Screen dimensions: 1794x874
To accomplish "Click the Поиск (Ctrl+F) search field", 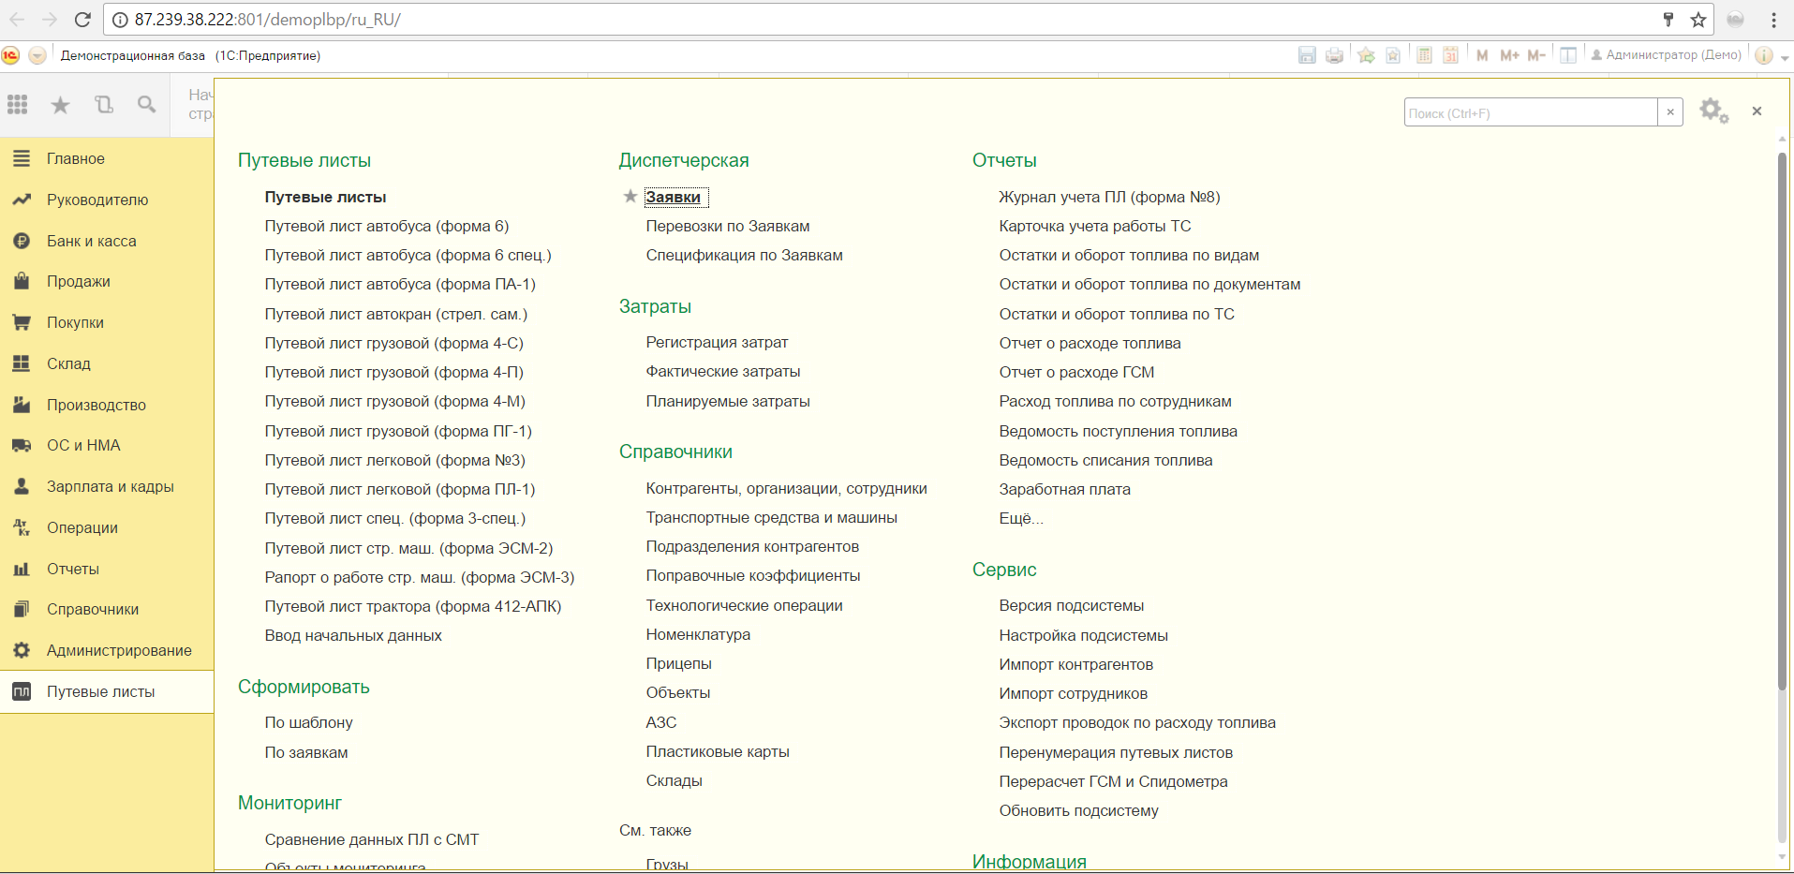I will click(x=1530, y=112).
